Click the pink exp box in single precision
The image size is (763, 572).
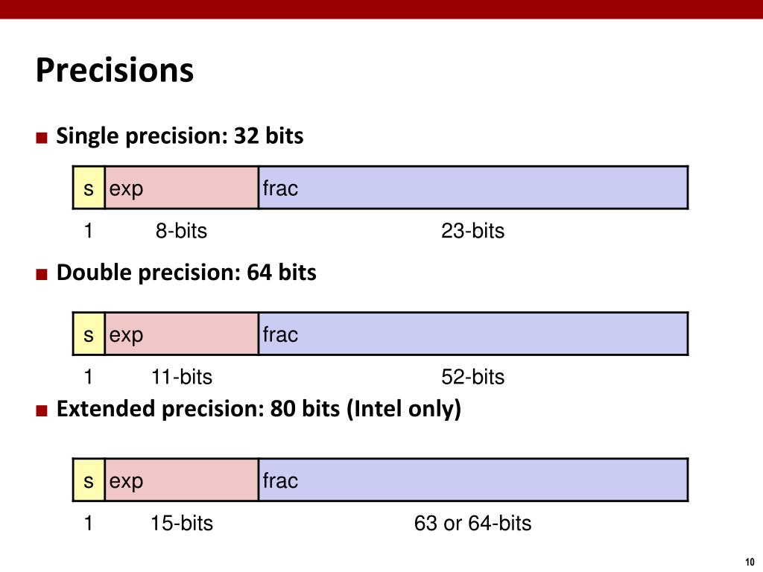click(182, 188)
